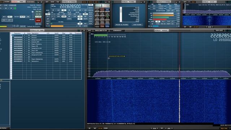Click the right arrow next to RBW in Main SP
The height and width of the screenshot is (130, 231).
[x=172, y=129]
